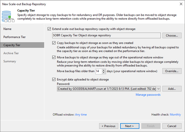Click the days value field showing 14
Viewport: 185px width, 132px height.
tap(99, 71)
